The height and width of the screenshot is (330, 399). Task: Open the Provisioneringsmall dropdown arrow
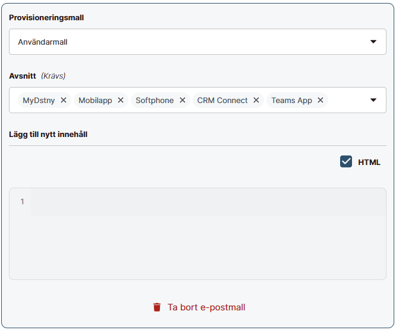tap(373, 42)
